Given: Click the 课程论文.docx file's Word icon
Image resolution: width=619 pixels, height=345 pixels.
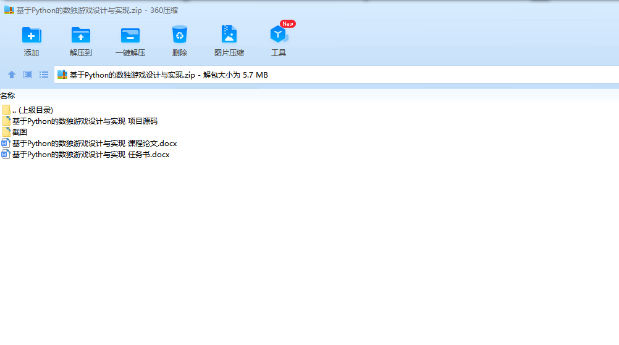Looking at the screenshot, I should coord(6,144).
